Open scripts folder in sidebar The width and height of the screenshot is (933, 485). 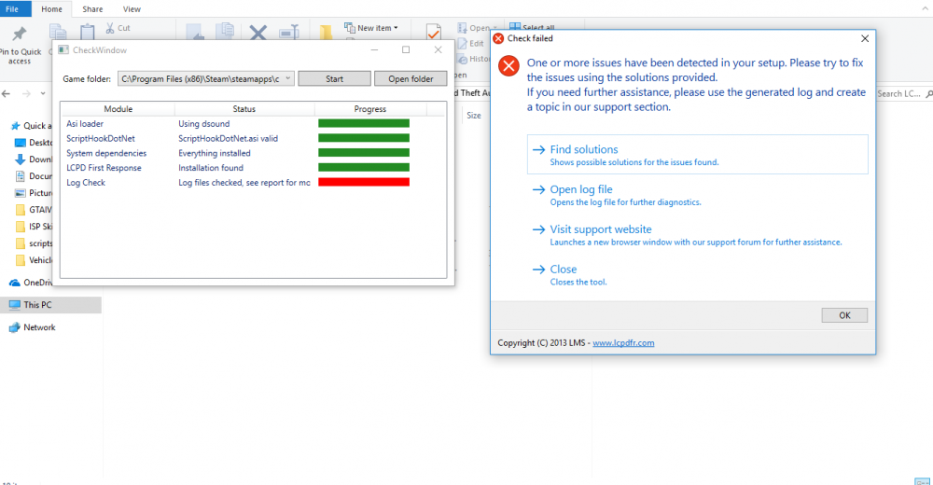tap(34, 243)
